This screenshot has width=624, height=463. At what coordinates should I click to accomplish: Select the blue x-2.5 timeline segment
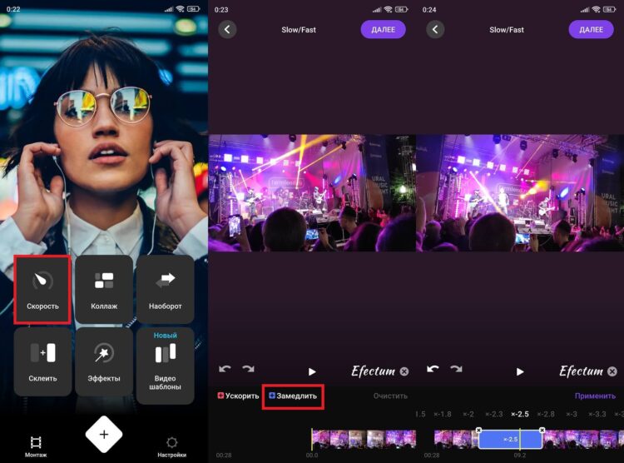coord(510,439)
